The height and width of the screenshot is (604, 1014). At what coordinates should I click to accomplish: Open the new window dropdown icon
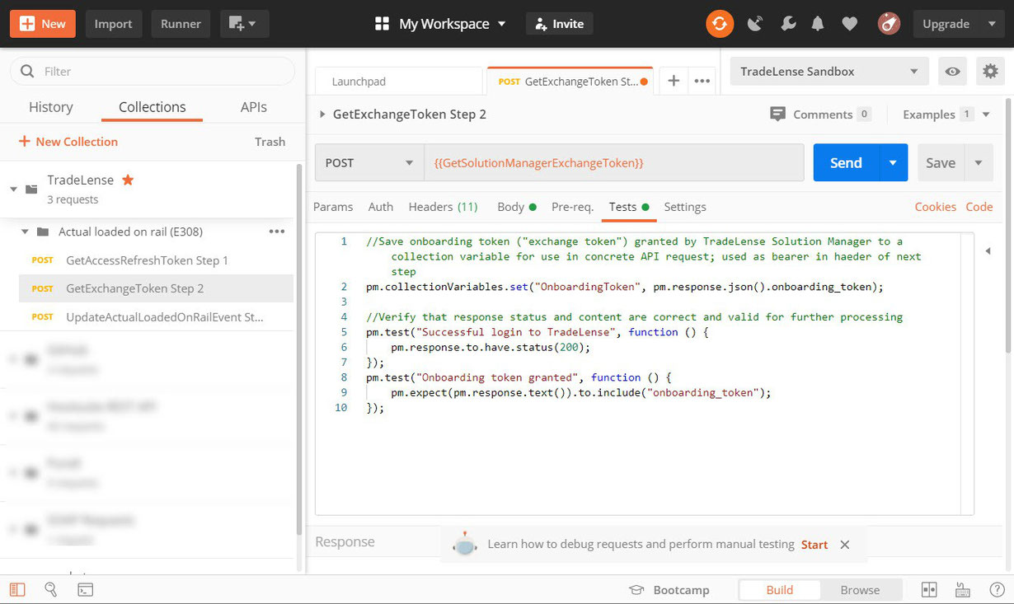tap(243, 24)
